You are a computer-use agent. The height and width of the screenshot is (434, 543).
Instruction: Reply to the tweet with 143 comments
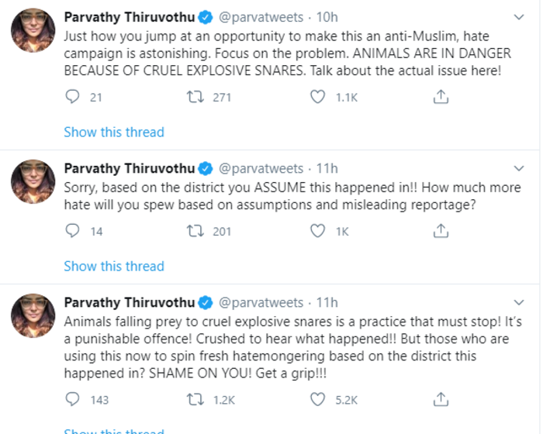pos(72,399)
